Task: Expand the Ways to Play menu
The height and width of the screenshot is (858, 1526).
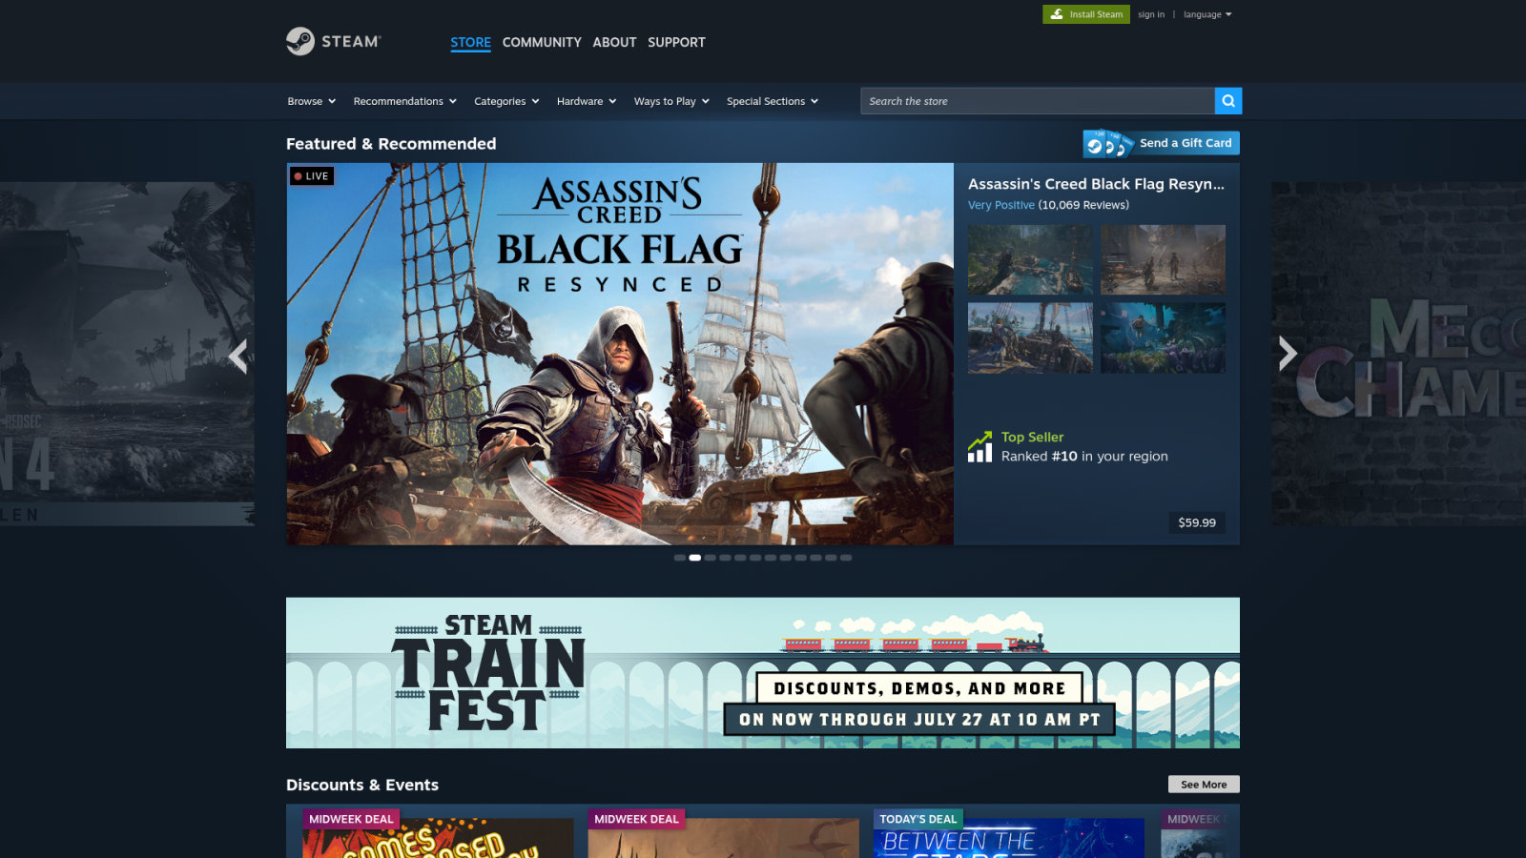Action: pyautogui.click(x=671, y=101)
